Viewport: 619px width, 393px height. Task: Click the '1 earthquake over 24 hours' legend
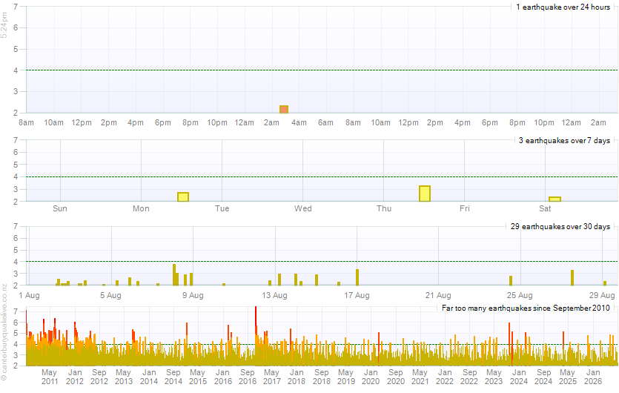[x=563, y=7]
